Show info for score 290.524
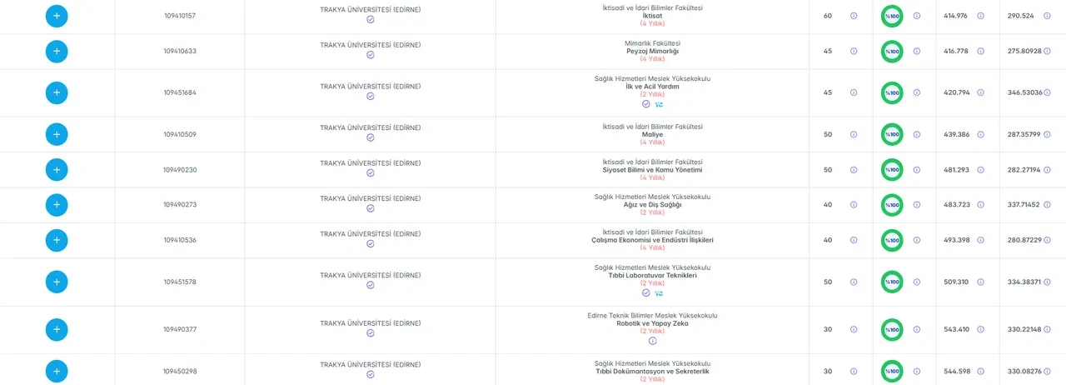Screen dimensions: 1066x385 pyautogui.click(x=1047, y=16)
